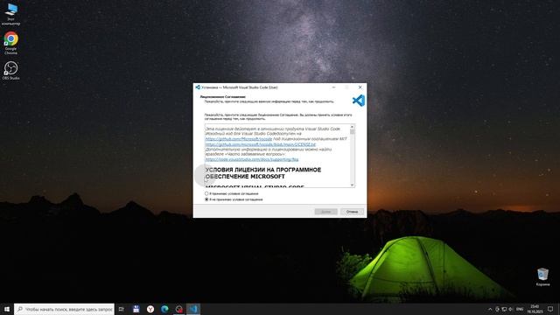The width and height of the screenshot is (560, 315).
Task: Open Google Chrome desktop shortcut
Action: (x=10, y=43)
